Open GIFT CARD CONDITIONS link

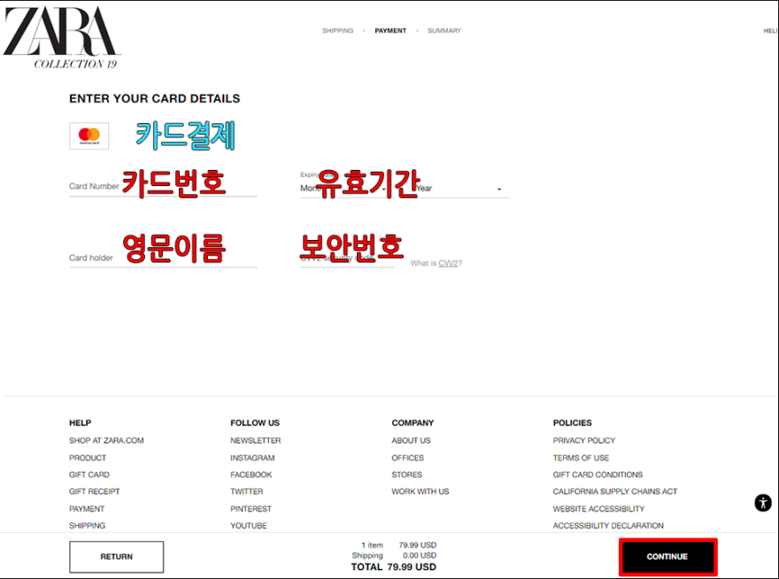coord(598,475)
